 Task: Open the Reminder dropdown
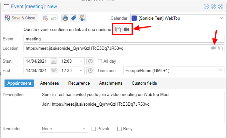click(84, 129)
